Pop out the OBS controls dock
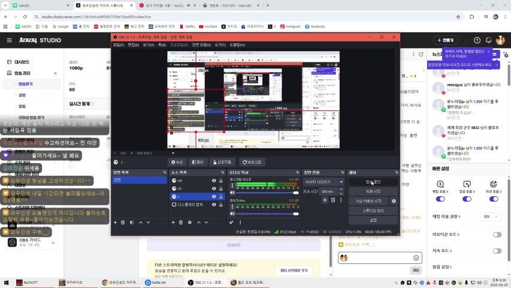 [x=397, y=172]
